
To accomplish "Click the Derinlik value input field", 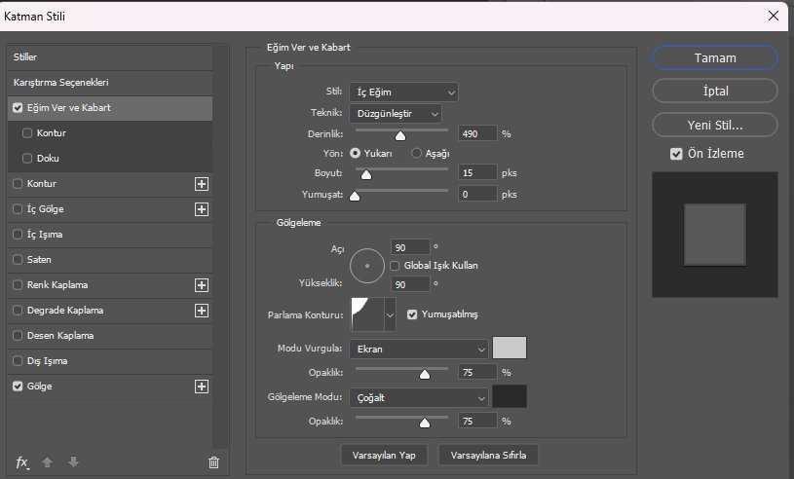I will point(477,133).
